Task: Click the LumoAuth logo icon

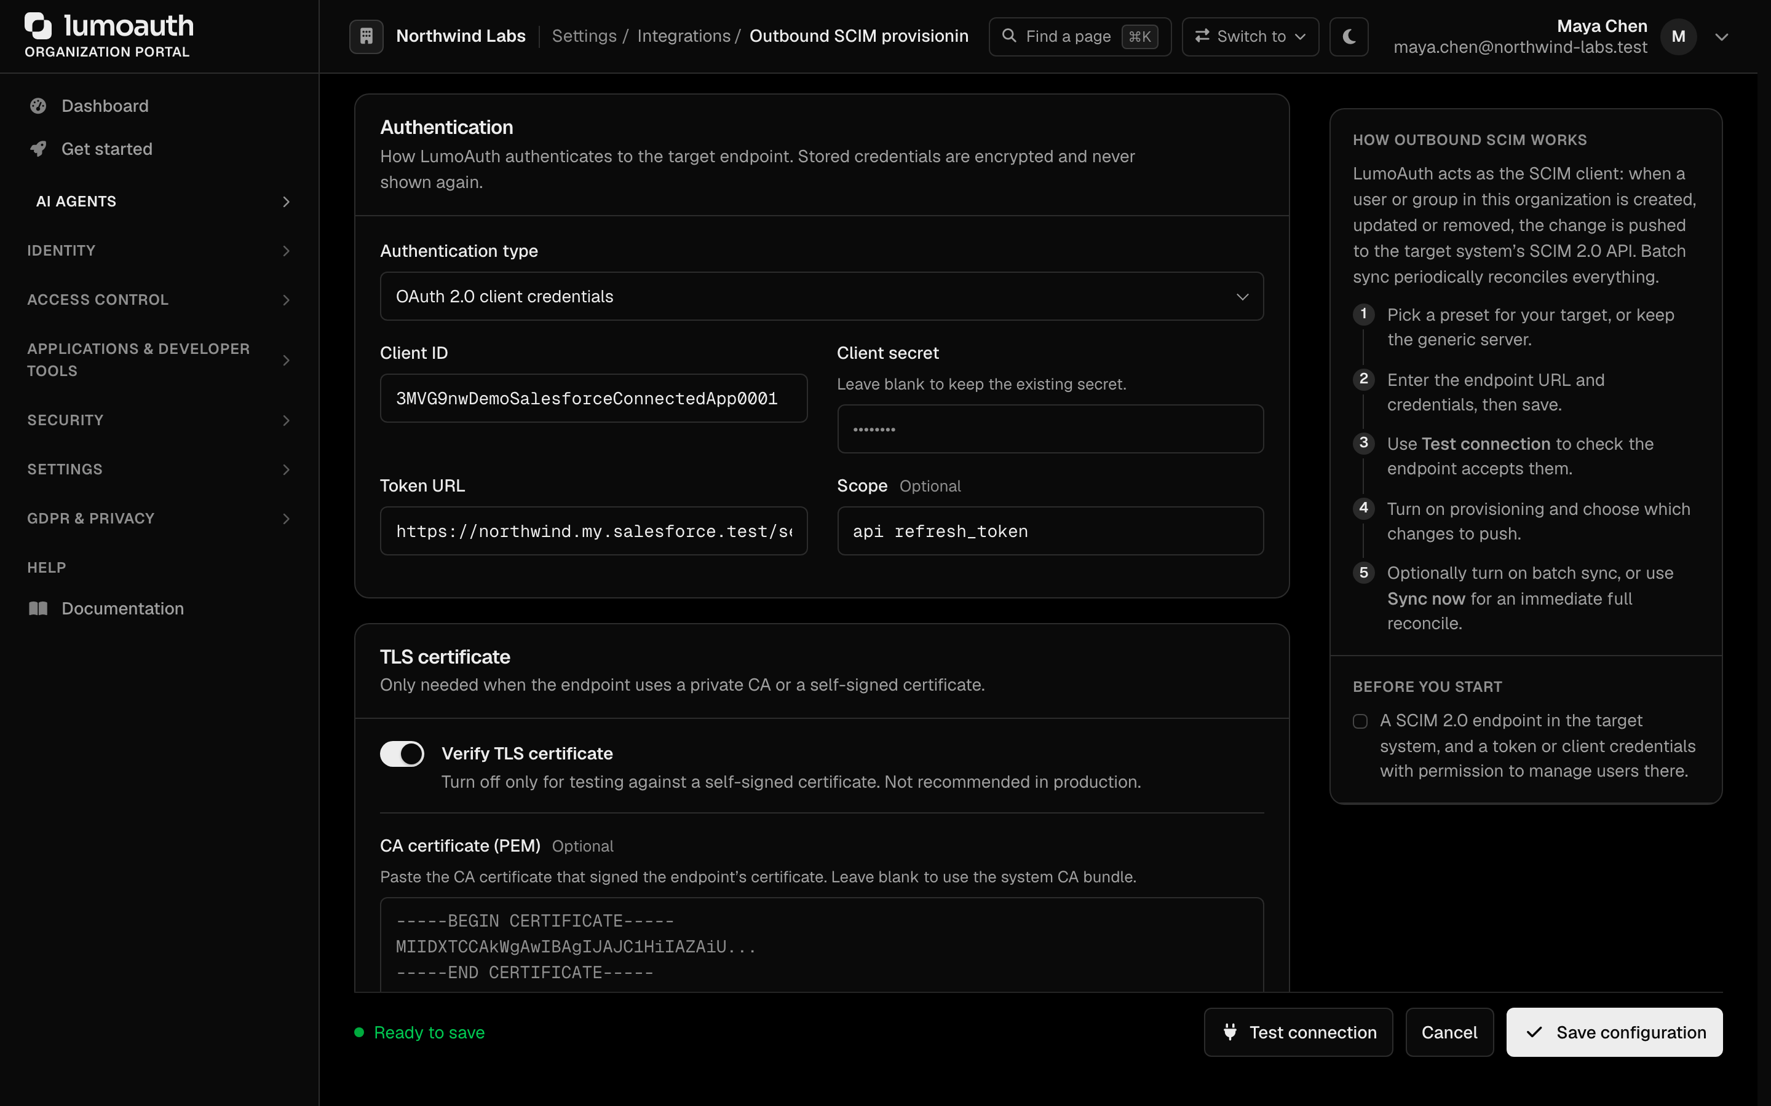Action: point(38,26)
